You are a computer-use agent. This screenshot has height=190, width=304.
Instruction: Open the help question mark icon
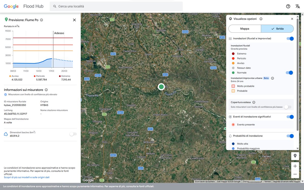pyautogui.click(x=288, y=6)
